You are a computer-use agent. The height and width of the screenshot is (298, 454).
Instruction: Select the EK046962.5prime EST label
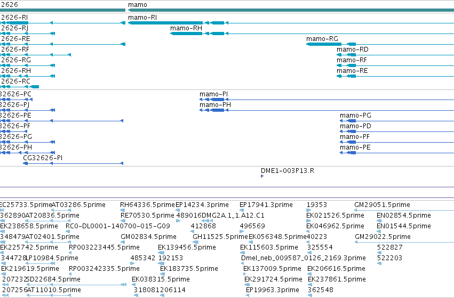coord(335,226)
